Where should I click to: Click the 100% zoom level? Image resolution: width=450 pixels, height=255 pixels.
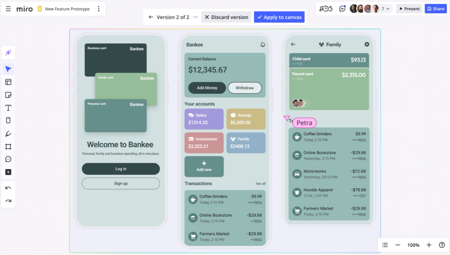(413, 245)
